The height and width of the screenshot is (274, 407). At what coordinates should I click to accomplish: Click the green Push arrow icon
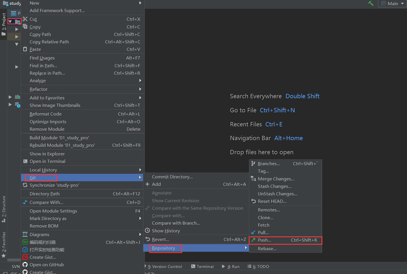(x=253, y=240)
